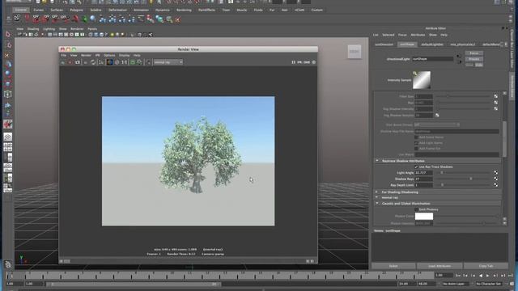
Task: Click the green arrow shelf icon
Action: (x=84, y=19)
